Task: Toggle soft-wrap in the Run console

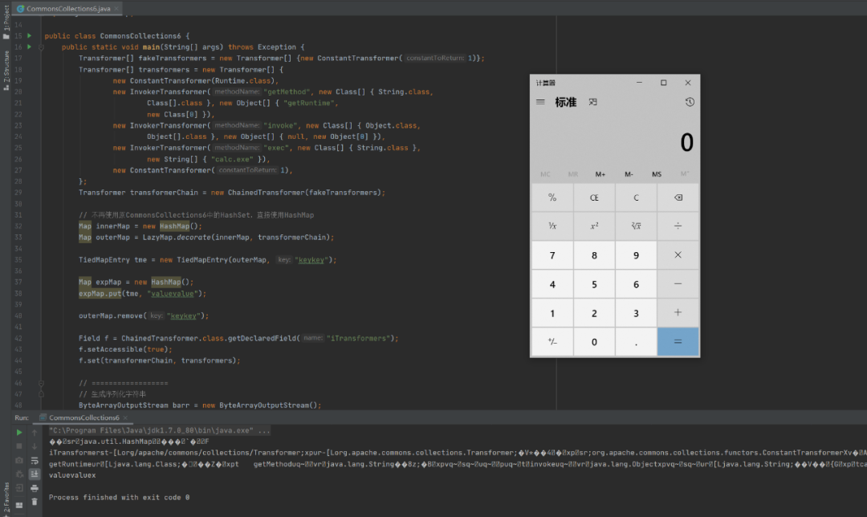Action: coord(35,460)
